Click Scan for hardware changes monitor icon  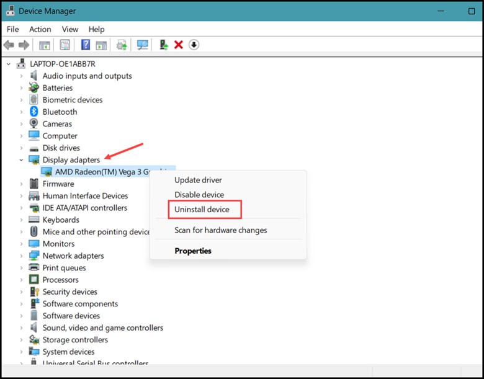click(x=142, y=45)
